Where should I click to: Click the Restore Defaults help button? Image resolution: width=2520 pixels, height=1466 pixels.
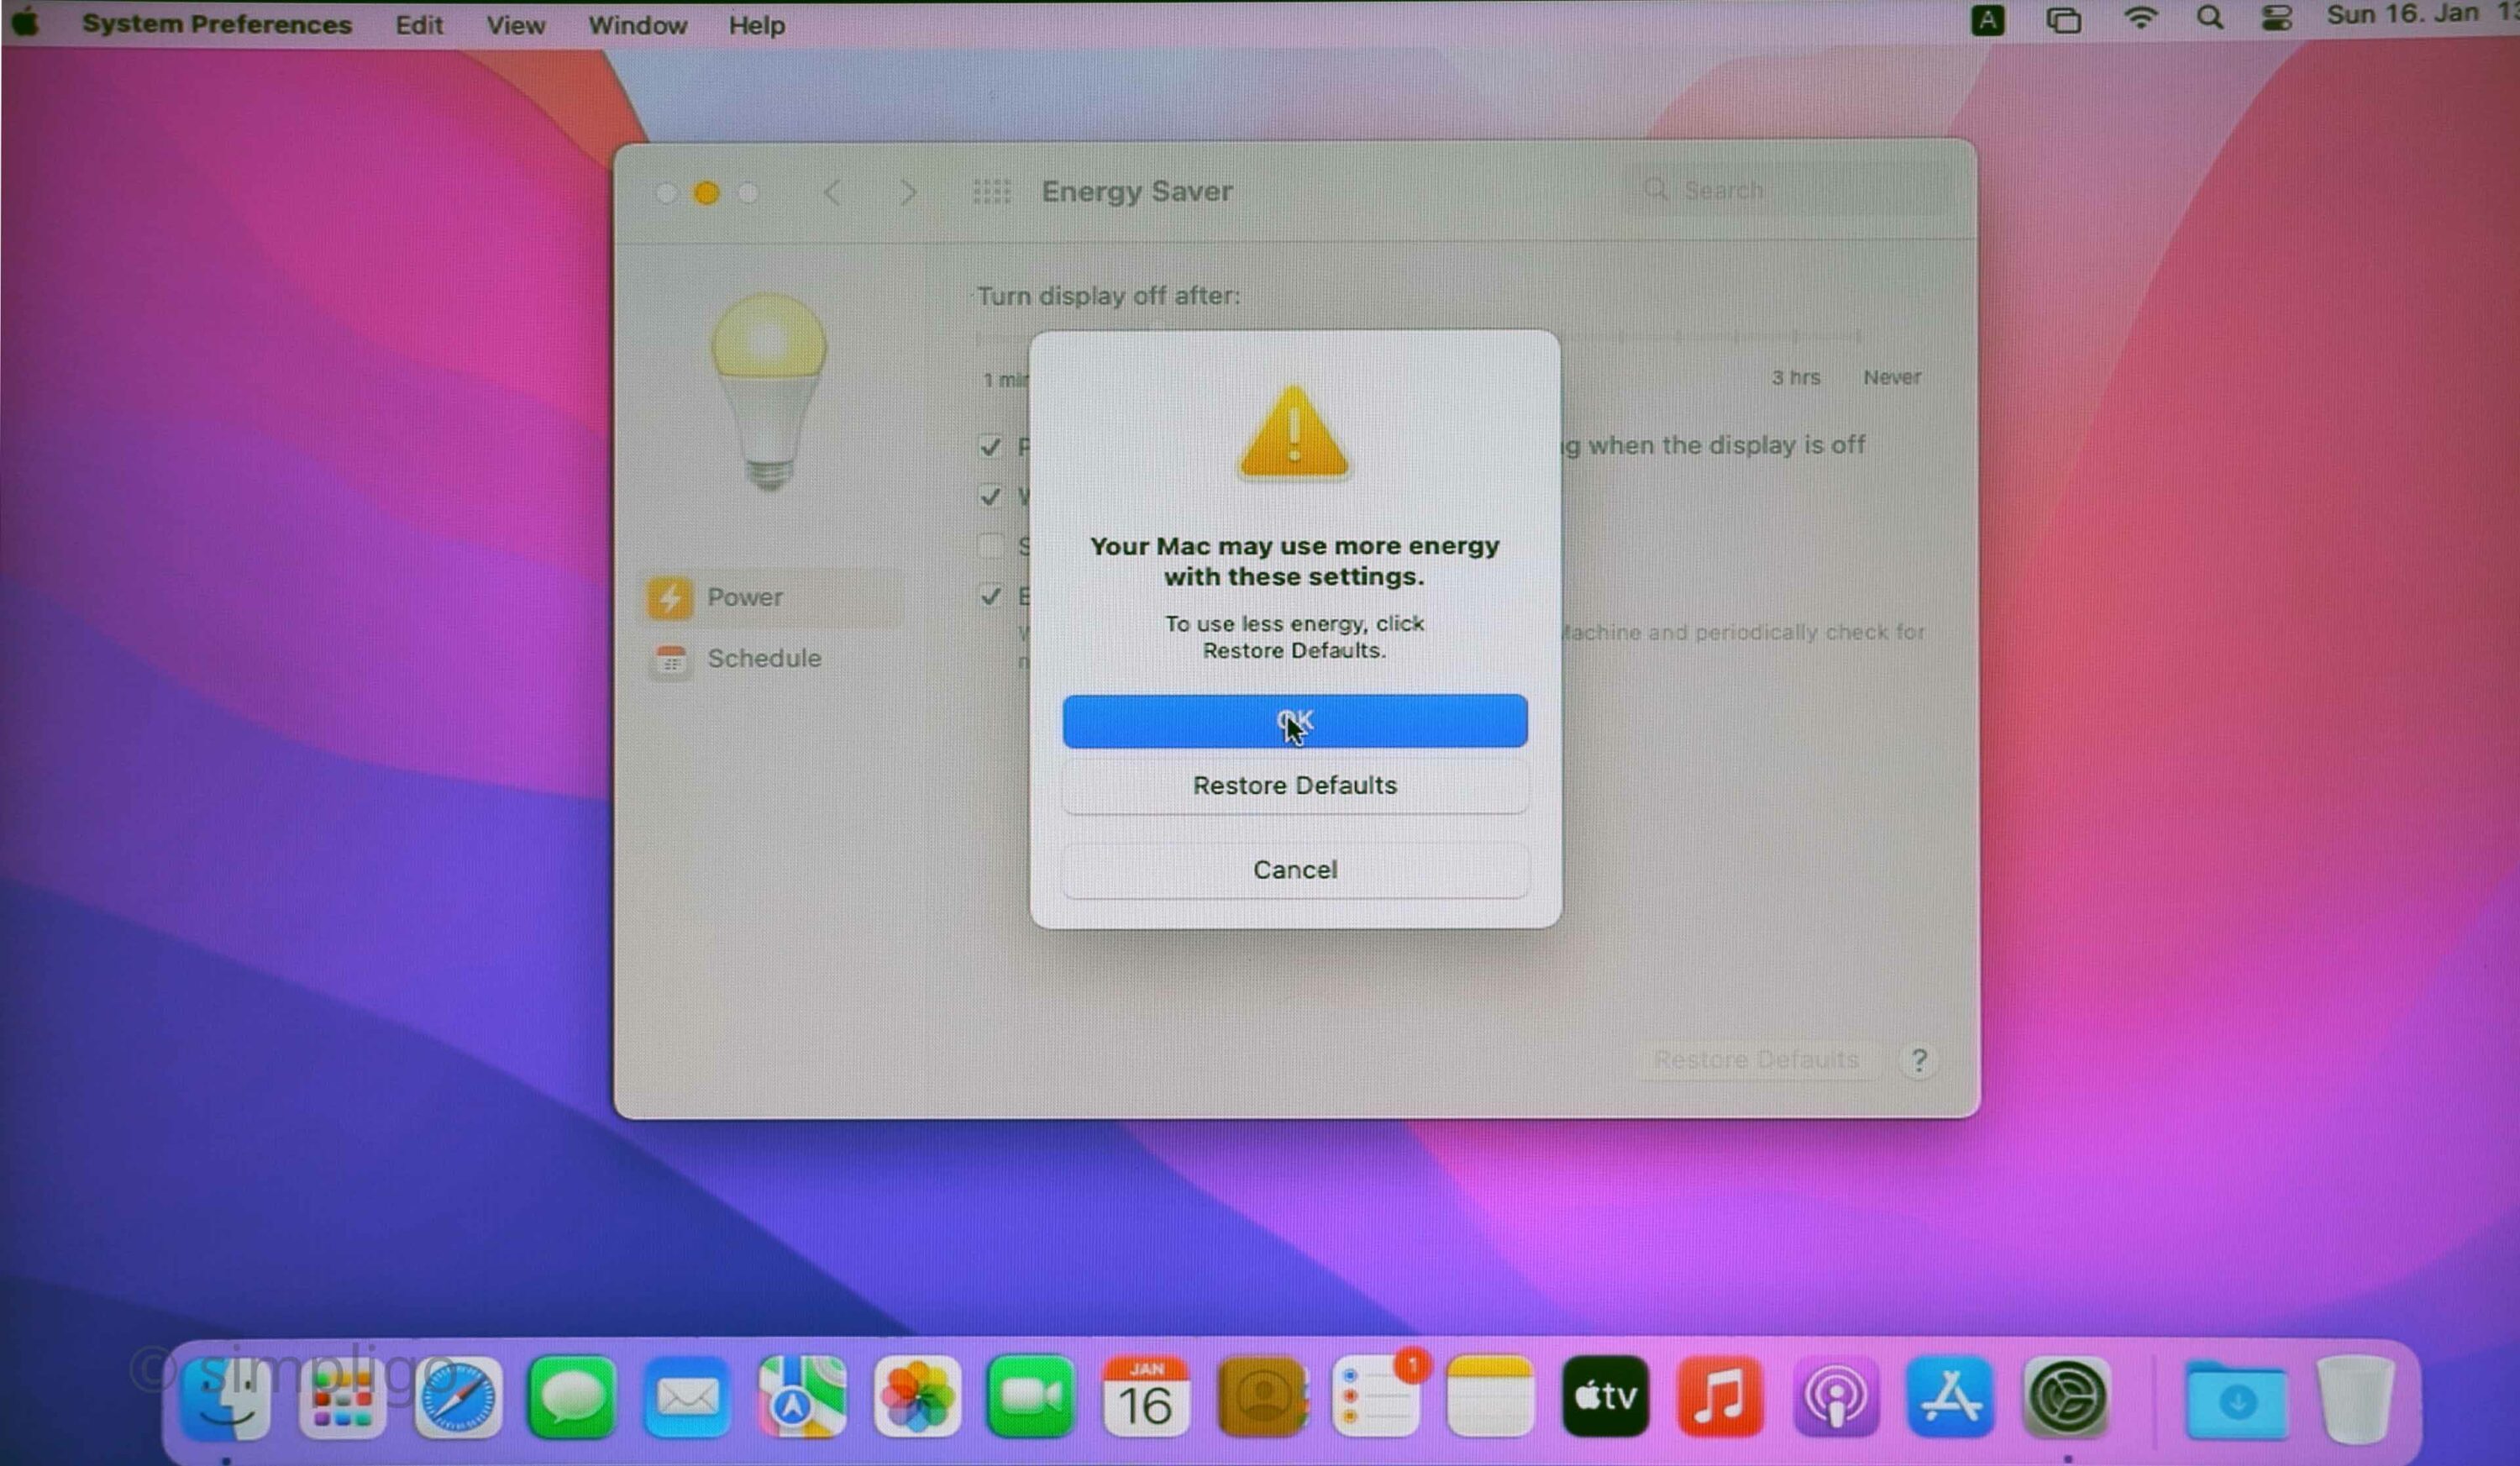click(x=1918, y=1059)
